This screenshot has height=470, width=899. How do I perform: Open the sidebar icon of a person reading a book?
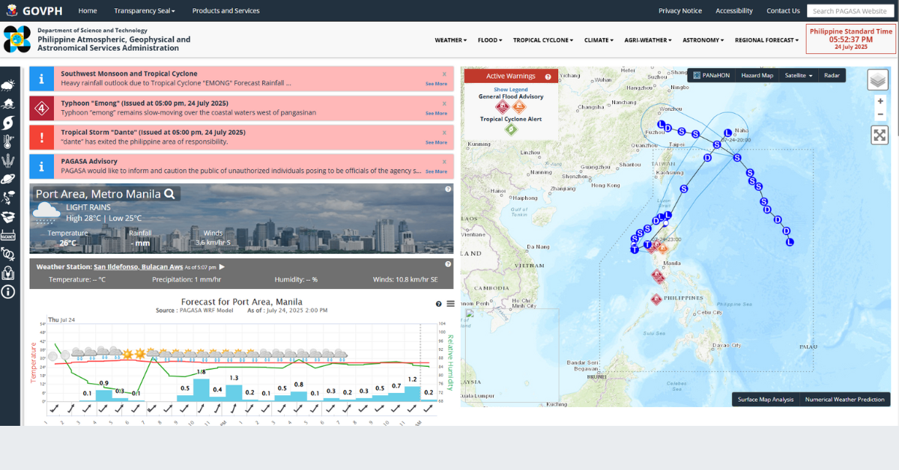(8, 273)
